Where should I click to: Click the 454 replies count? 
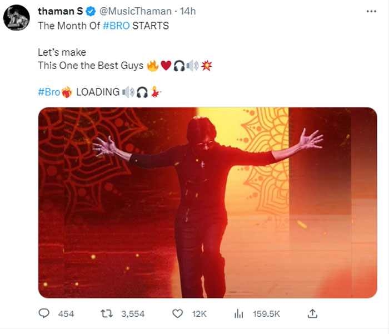(x=66, y=314)
